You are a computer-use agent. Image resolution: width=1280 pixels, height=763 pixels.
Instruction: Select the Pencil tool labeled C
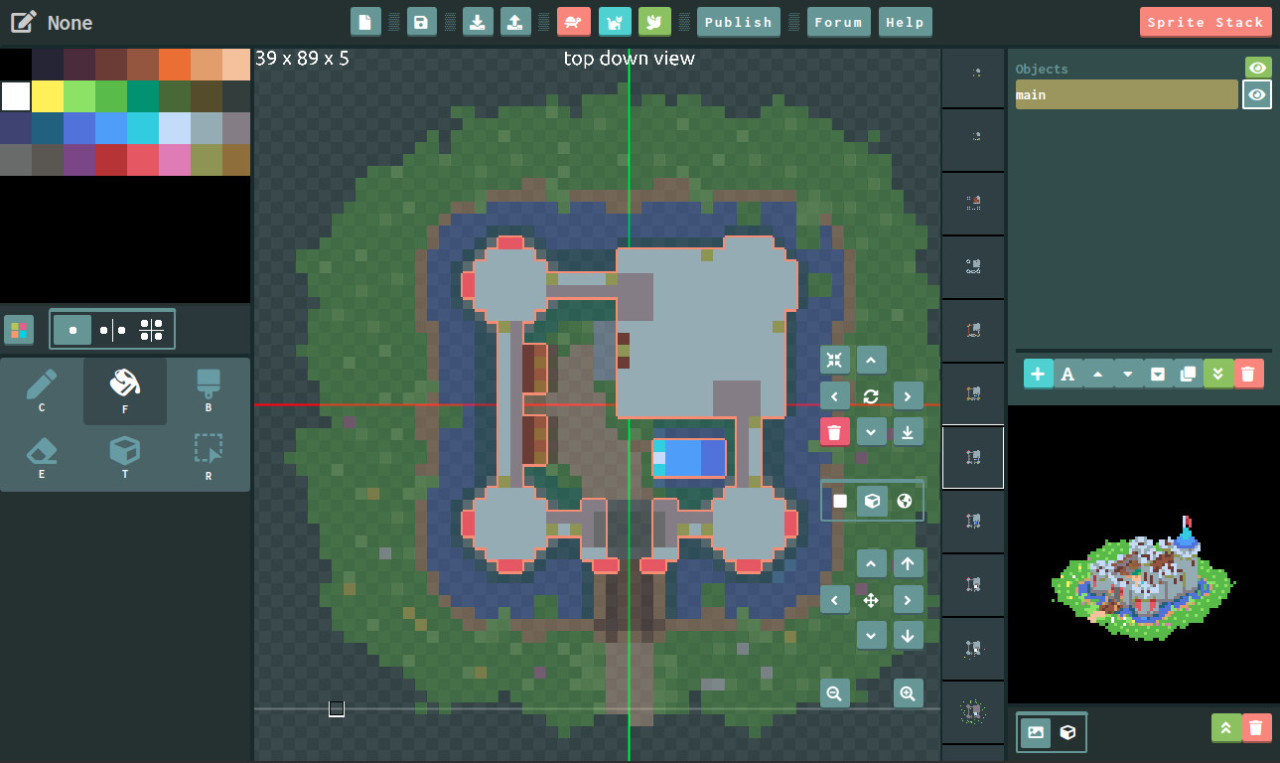tap(42, 390)
